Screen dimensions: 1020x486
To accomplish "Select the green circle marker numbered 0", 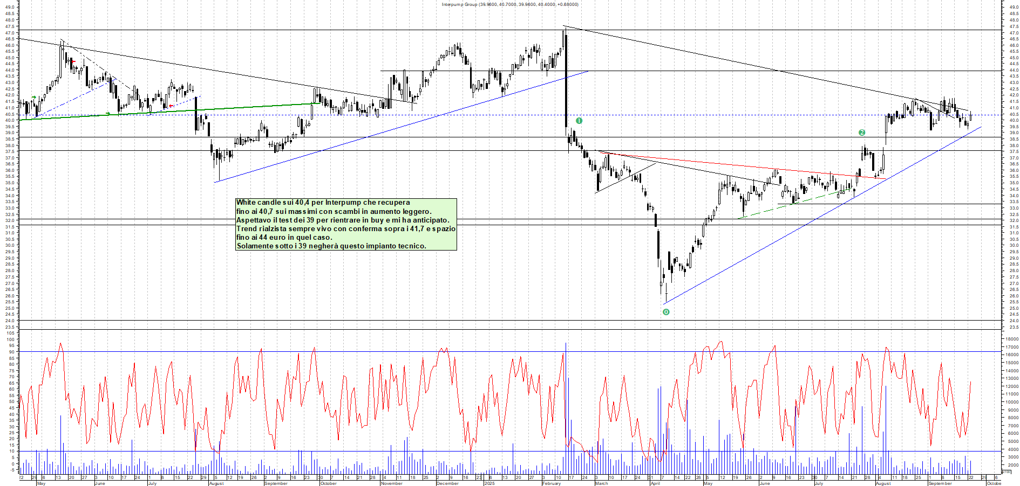I will [x=666, y=312].
